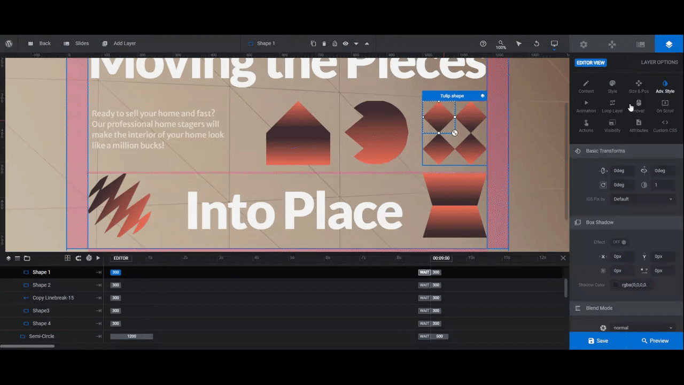Select the pointer selection tool
The image size is (684, 385).
tap(518, 43)
